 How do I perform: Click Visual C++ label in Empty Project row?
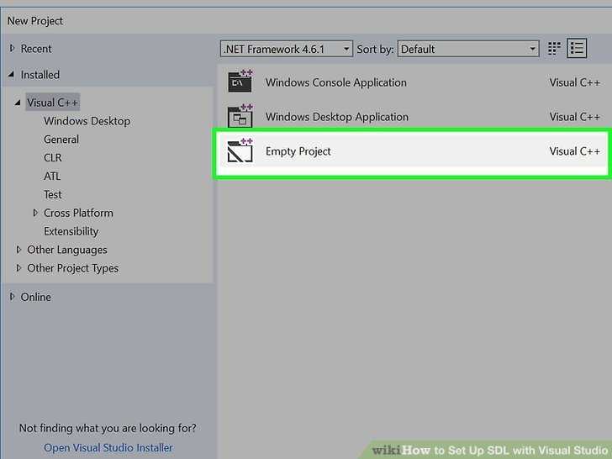pyautogui.click(x=574, y=151)
